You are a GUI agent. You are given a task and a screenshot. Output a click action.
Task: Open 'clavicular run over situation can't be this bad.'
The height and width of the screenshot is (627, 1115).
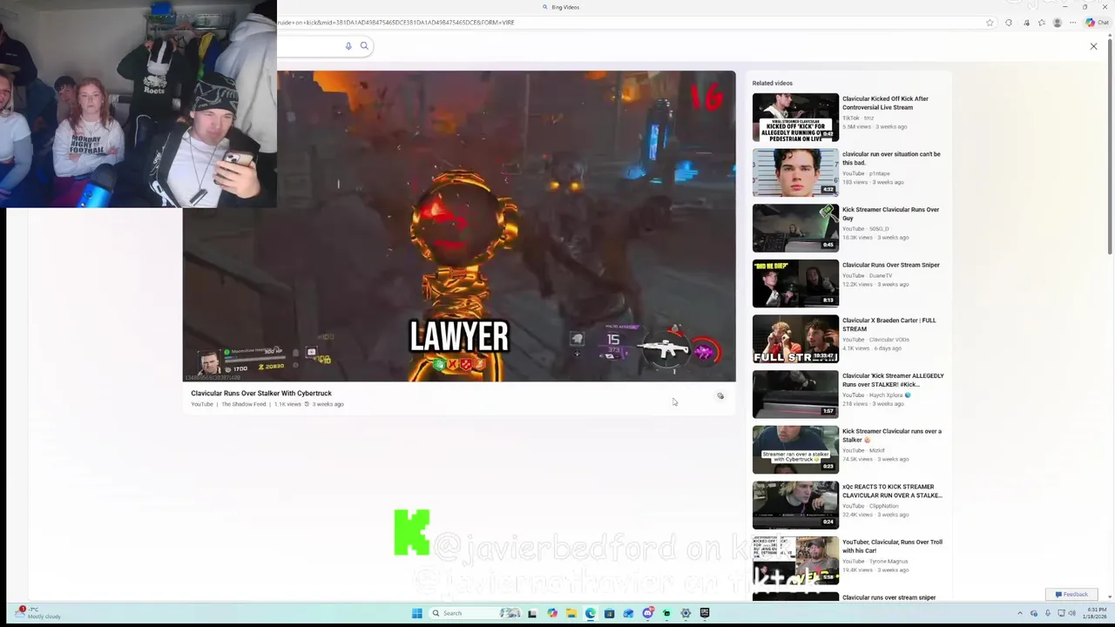[x=891, y=158]
